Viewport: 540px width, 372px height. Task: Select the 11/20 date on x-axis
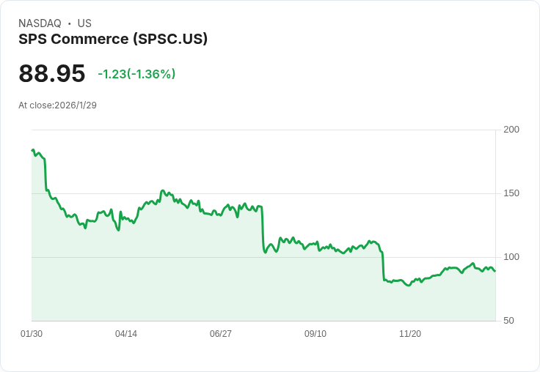[x=410, y=334]
